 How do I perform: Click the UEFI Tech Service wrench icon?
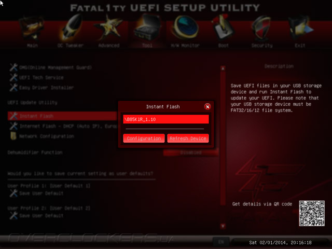(13, 77)
